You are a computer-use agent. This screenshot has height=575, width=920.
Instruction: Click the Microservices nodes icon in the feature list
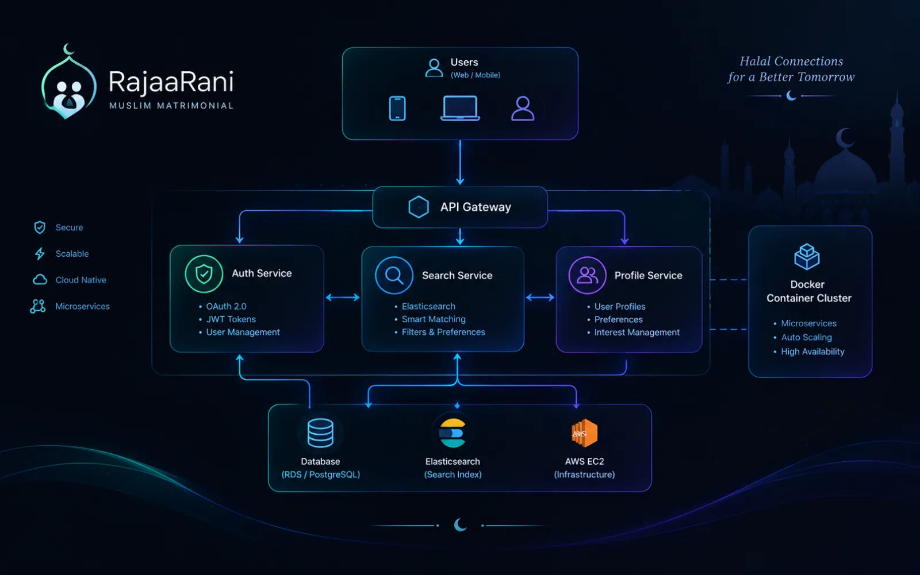[x=38, y=306]
